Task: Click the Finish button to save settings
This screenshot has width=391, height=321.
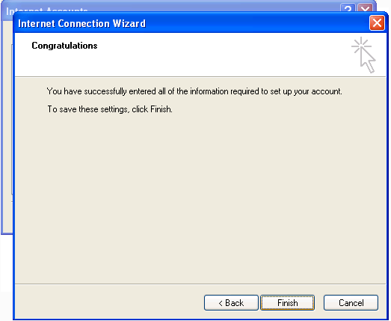Action: click(x=287, y=303)
